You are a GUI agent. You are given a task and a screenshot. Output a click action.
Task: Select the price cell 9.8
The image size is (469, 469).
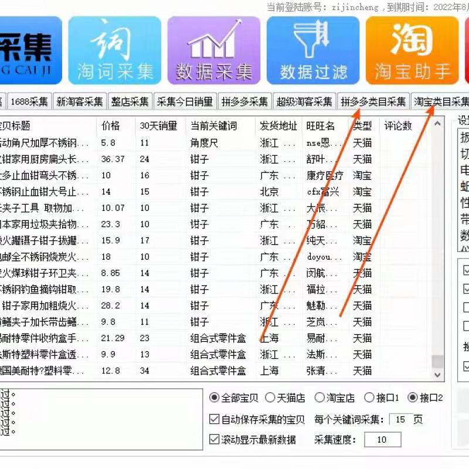(x=108, y=322)
